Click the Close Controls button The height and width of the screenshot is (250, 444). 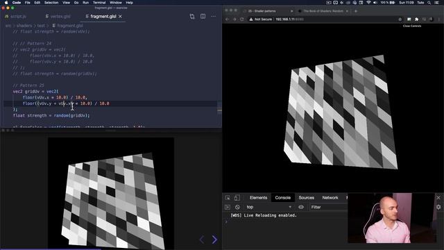(x=412, y=26)
